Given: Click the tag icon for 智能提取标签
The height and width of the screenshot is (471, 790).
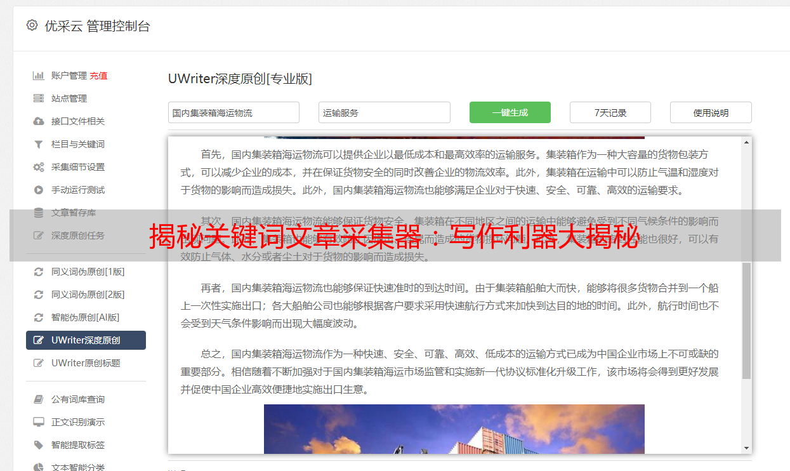Looking at the screenshot, I should tap(39, 445).
